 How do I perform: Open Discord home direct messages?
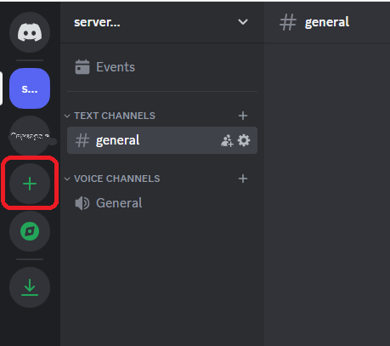point(30,32)
